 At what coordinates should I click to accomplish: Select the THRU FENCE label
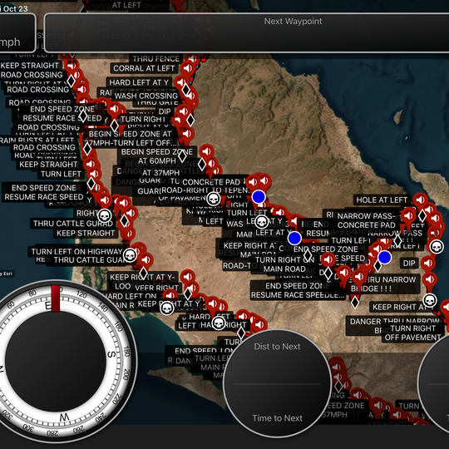click(x=155, y=59)
